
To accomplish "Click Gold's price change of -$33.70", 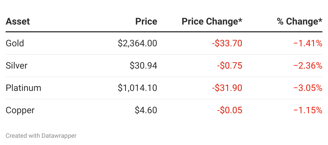I will coord(227,43).
